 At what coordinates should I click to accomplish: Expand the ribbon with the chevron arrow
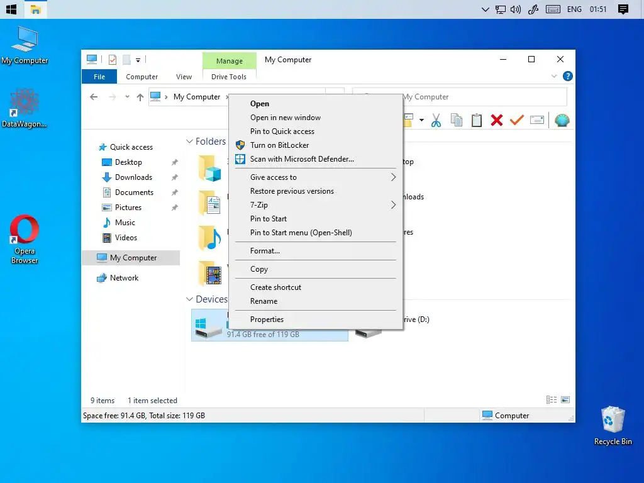point(554,76)
